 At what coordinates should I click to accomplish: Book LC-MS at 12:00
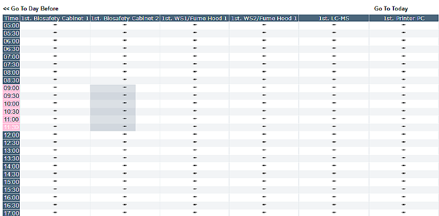tap(334, 134)
